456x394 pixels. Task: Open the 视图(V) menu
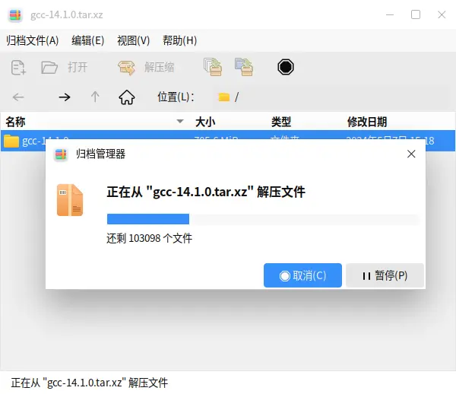133,40
